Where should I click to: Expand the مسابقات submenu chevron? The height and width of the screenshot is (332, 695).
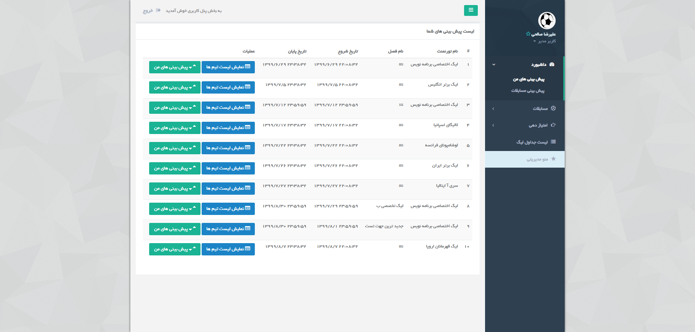coord(493,109)
